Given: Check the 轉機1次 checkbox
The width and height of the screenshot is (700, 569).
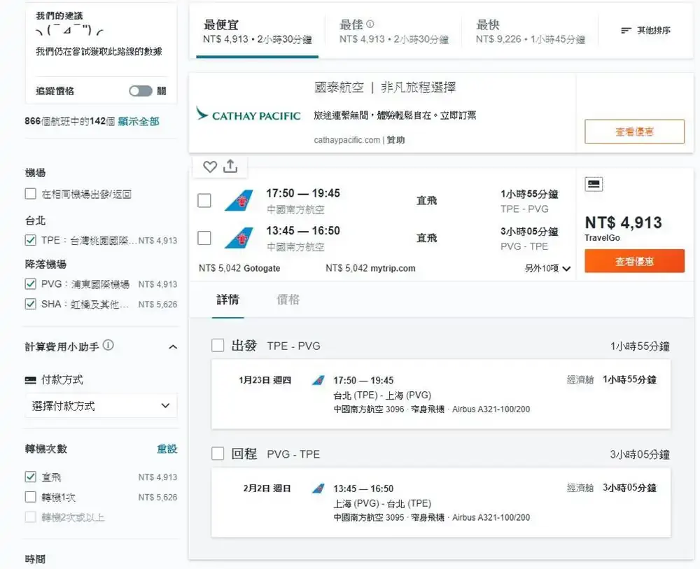Looking at the screenshot, I should [30, 497].
